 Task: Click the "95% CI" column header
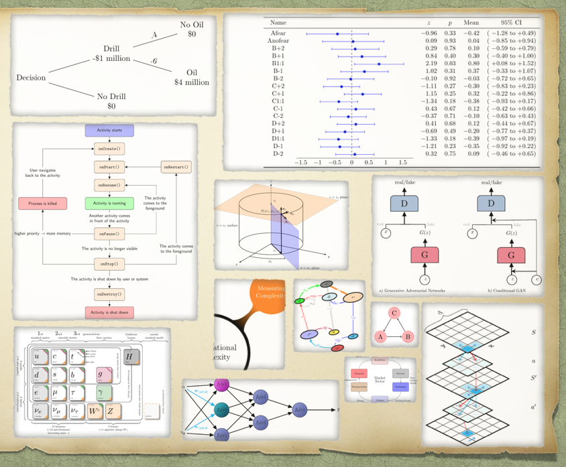(511, 23)
